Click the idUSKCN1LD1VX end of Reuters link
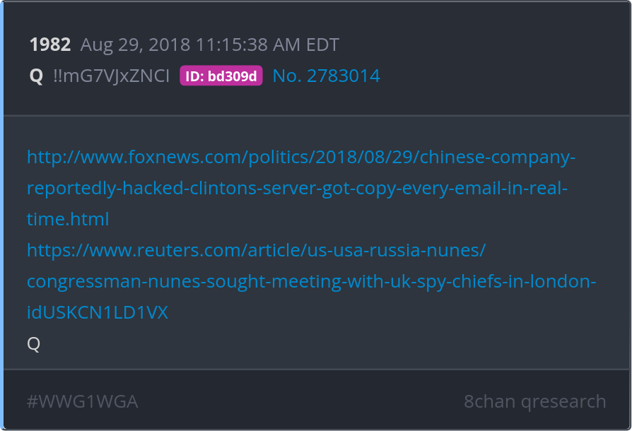 [97, 312]
